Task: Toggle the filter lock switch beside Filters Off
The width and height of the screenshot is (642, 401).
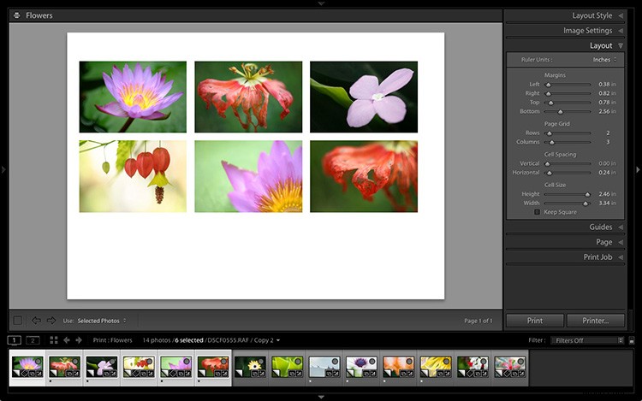Action: (x=632, y=340)
